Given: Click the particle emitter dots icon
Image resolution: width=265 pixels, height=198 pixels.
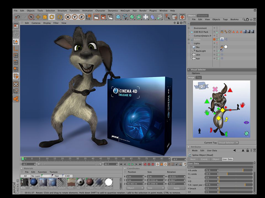Looking at the screenshot, I should coord(159,17).
